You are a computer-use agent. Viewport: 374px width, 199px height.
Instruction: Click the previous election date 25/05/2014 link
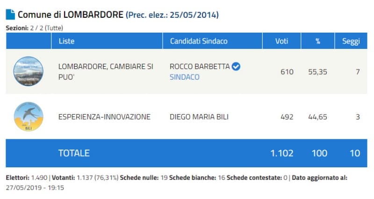[x=194, y=15]
